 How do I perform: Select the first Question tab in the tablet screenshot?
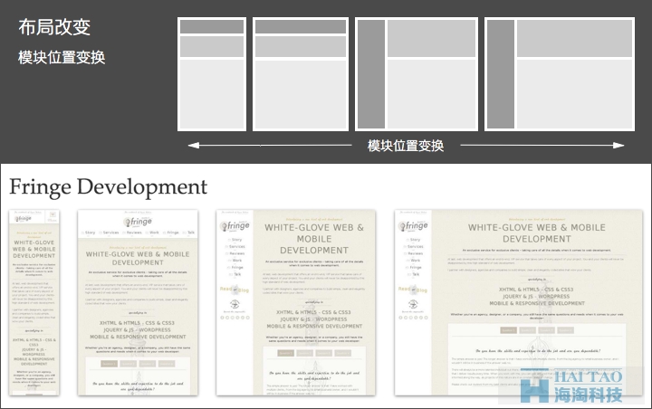click(x=109, y=364)
